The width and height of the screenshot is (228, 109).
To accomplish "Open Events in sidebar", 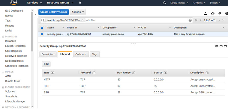I will (9, 16).
